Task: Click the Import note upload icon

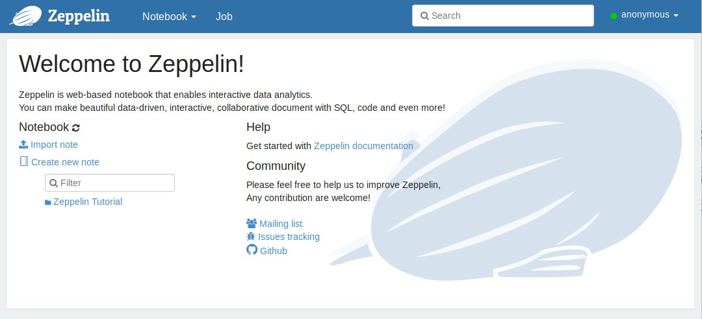Action: pos(24,145)
